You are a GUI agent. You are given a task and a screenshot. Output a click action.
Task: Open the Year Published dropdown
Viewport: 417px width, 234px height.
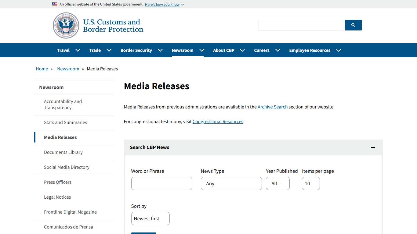pos(277,183)
